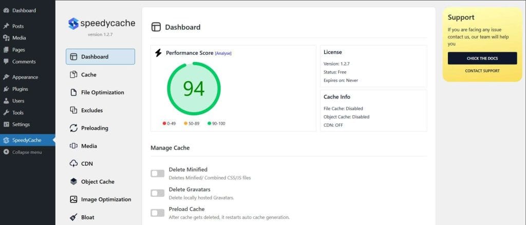Screen dimensions: 526x225
Task: Click the Analyse link
Action: [x=223, y=53]
